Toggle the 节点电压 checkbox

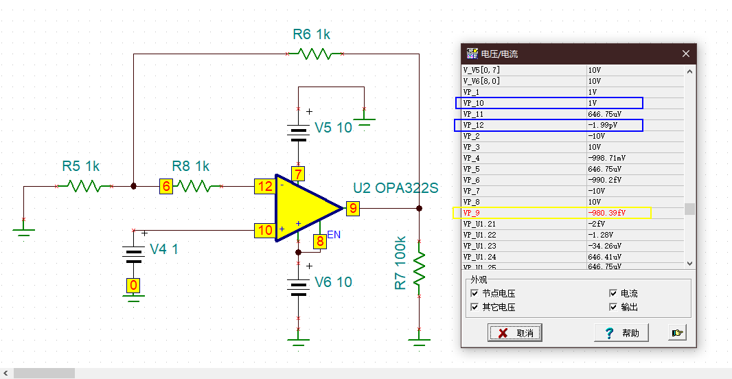point(474,293)
